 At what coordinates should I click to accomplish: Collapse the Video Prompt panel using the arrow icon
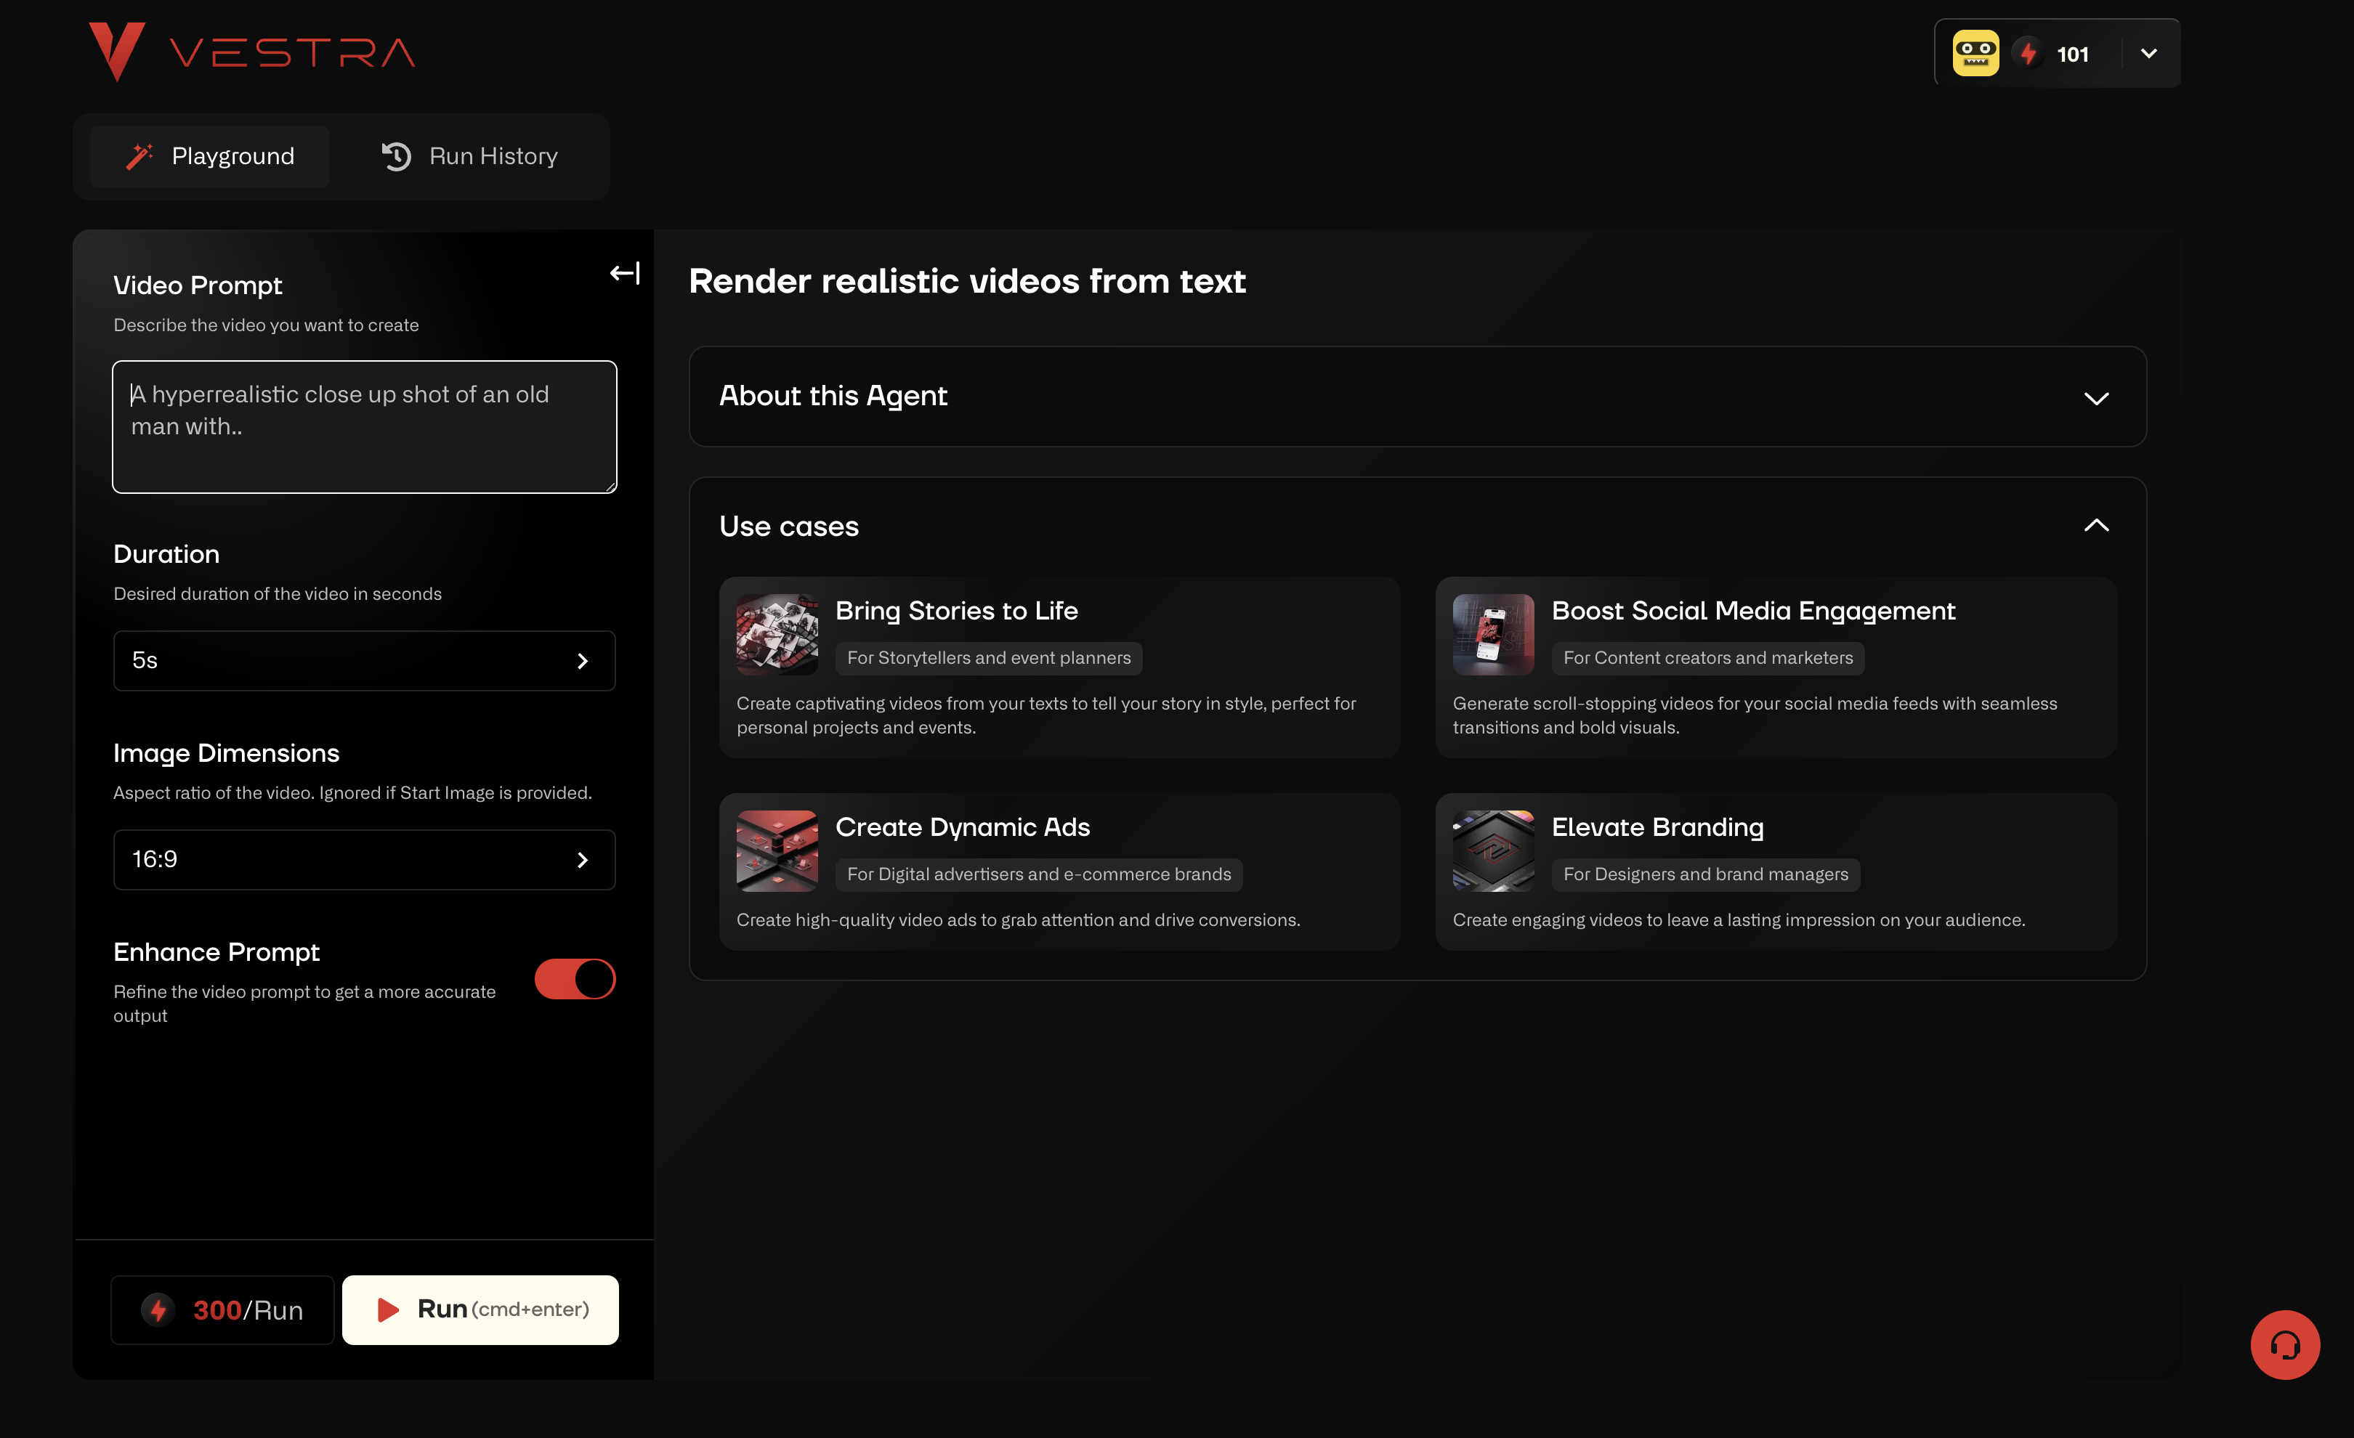[625, 273]
